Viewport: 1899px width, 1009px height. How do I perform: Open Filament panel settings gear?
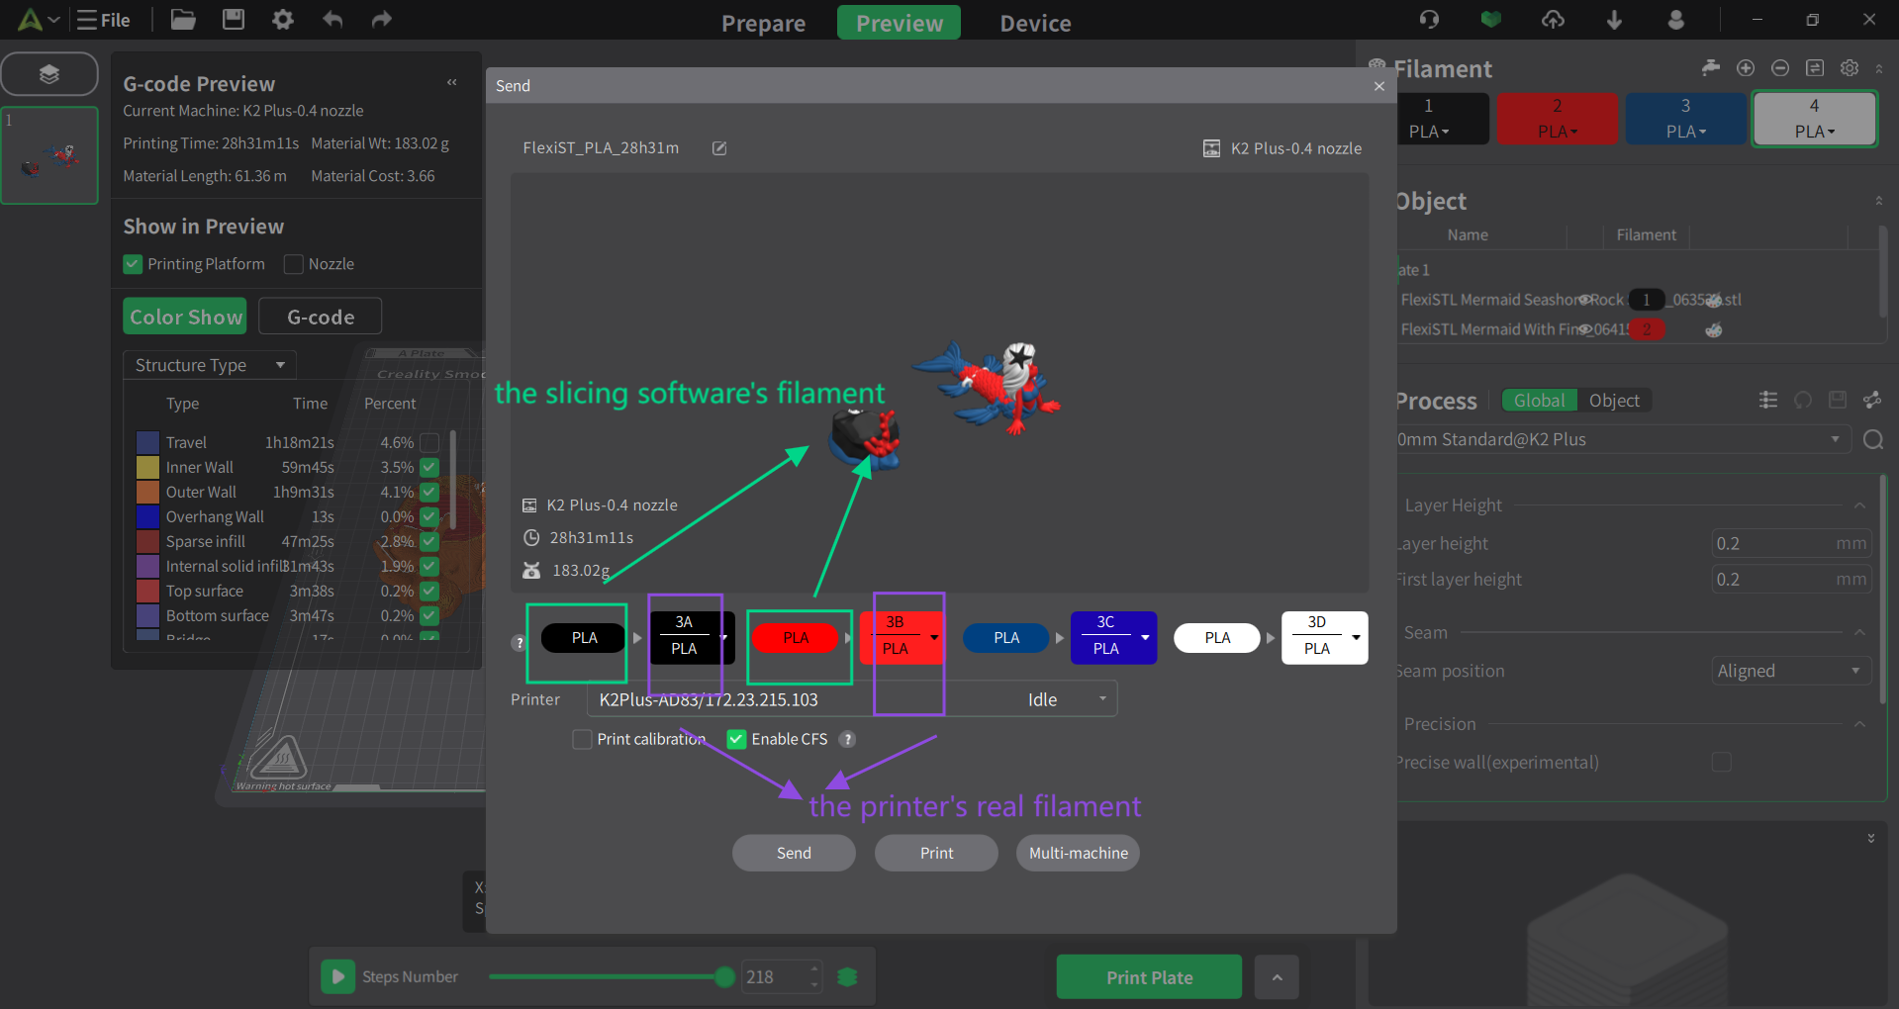tap(1849, 67)
